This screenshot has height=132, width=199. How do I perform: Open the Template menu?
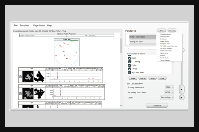coord(24,26)
